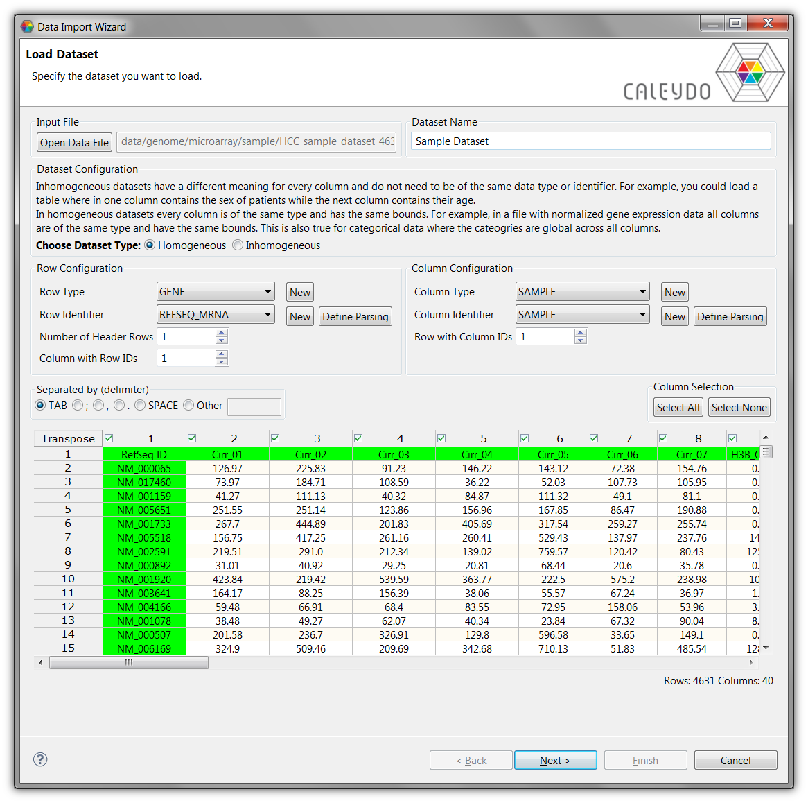The width and height of the screenshot is (808, 803).
Task: Click the Transpose button
Action: coord(68,438)
